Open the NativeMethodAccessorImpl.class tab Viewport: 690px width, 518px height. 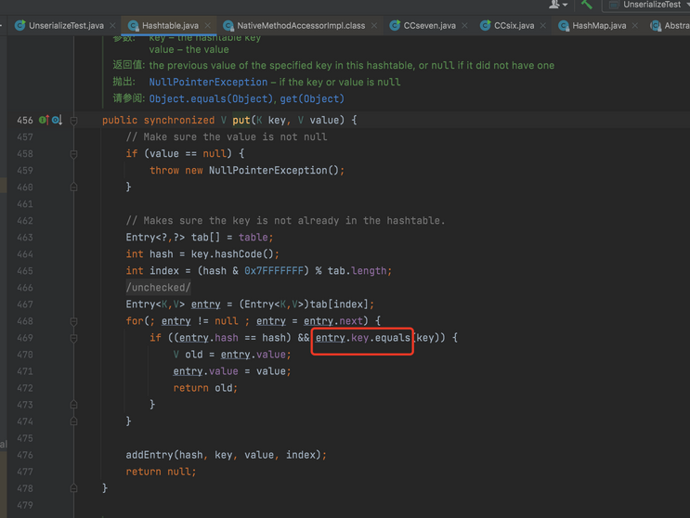301,25
